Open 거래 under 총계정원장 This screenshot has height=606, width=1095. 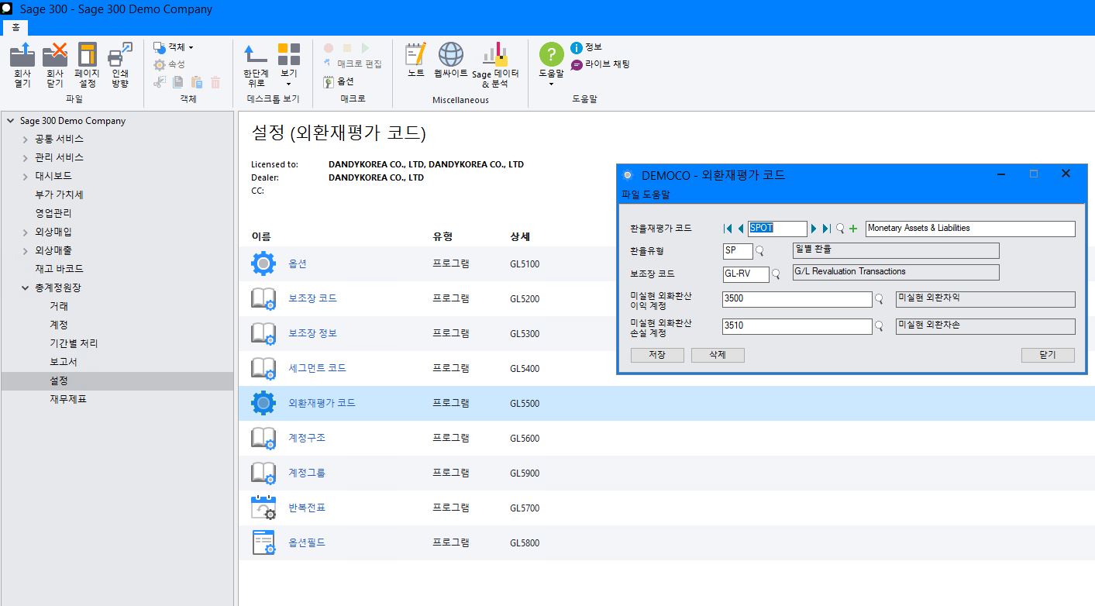(59, 306)
